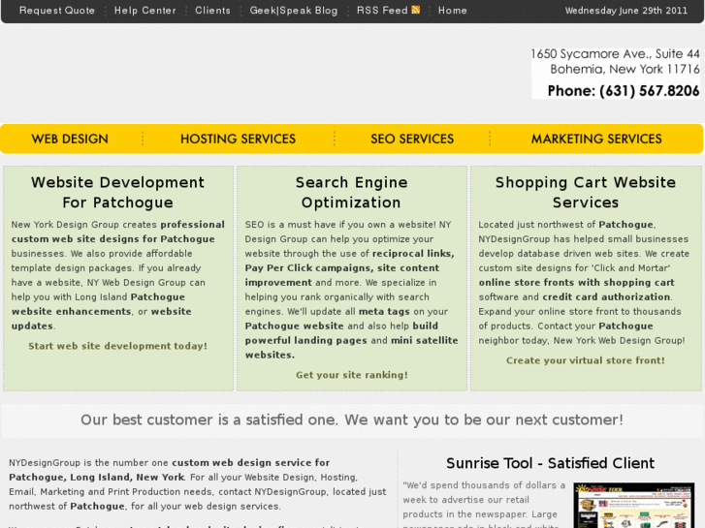Click bold text 'online store fronts with shopping cart'

coord(576,283)
